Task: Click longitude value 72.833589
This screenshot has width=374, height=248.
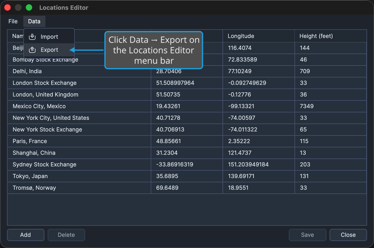Action: (242, 60)
